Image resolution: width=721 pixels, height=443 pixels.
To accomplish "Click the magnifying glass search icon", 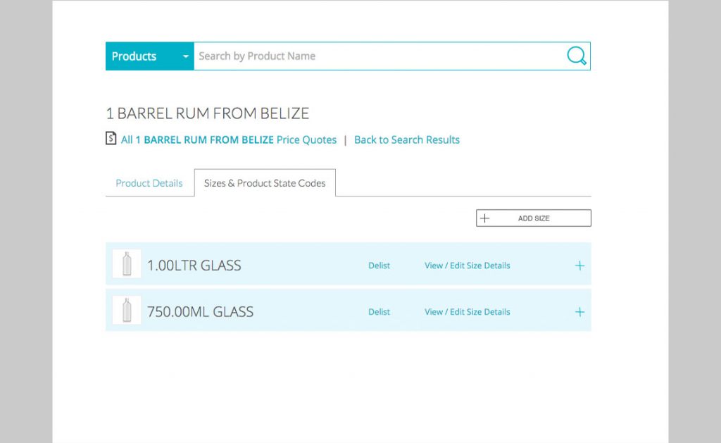I will pos(576,56).
